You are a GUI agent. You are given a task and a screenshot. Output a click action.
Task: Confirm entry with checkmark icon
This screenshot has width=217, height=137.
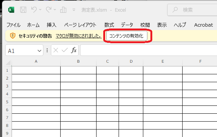coord(65,50)
